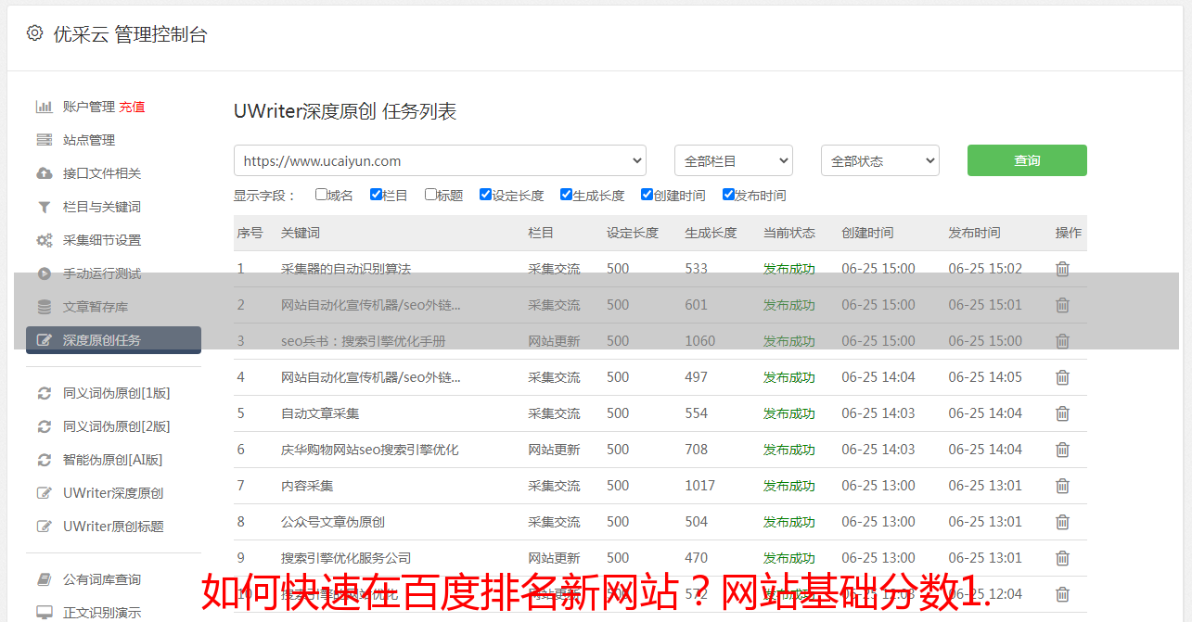
Task: Click the bar chart icon for 账户管理
Action: pyautogui.click(x=44, y=107)
